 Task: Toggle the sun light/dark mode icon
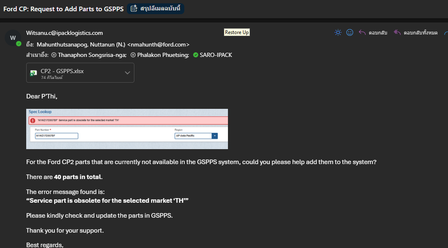pyautogui.click(x=338, y=32)
